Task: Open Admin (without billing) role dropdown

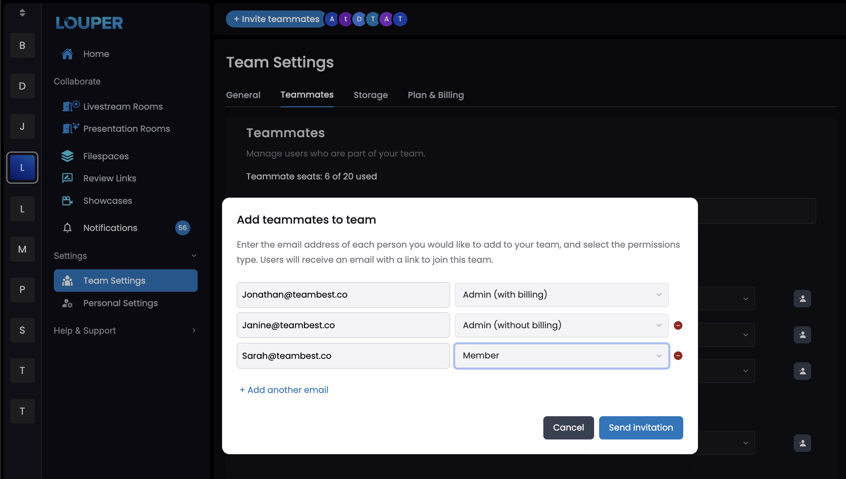Action: pos(561,325)
